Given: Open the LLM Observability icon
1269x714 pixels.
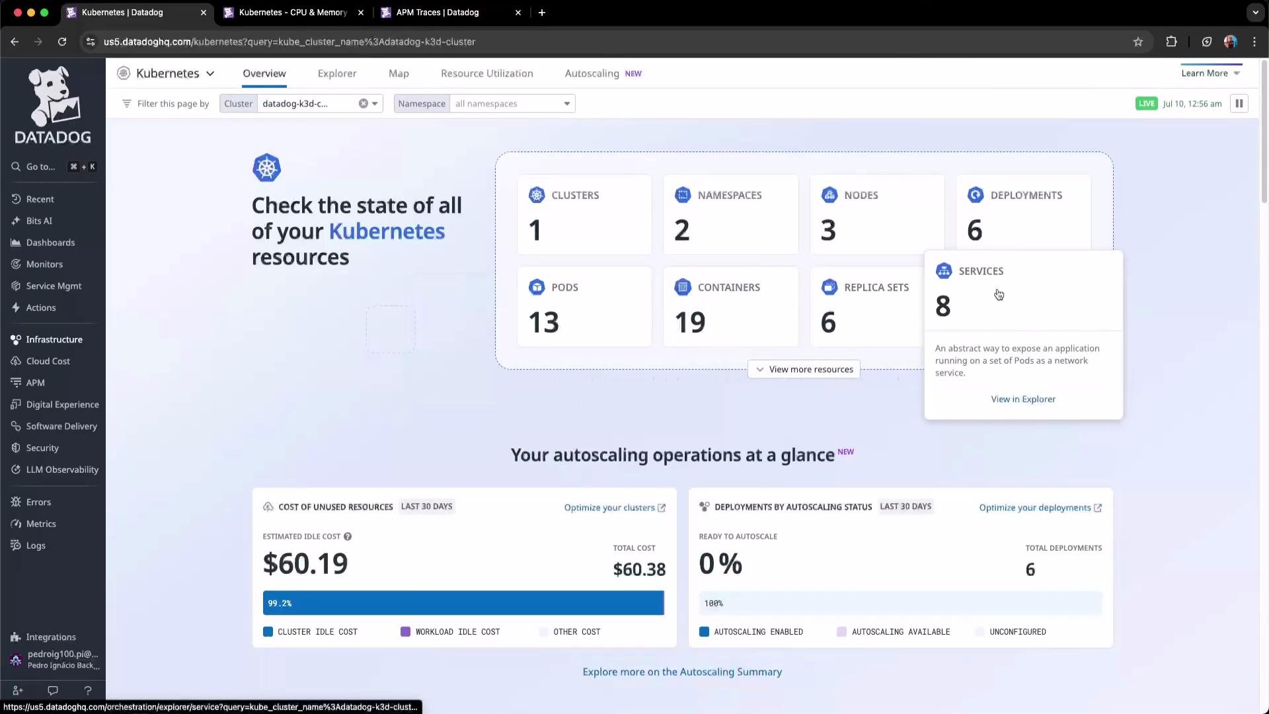Looking at the screenshot, I should 16,470.
